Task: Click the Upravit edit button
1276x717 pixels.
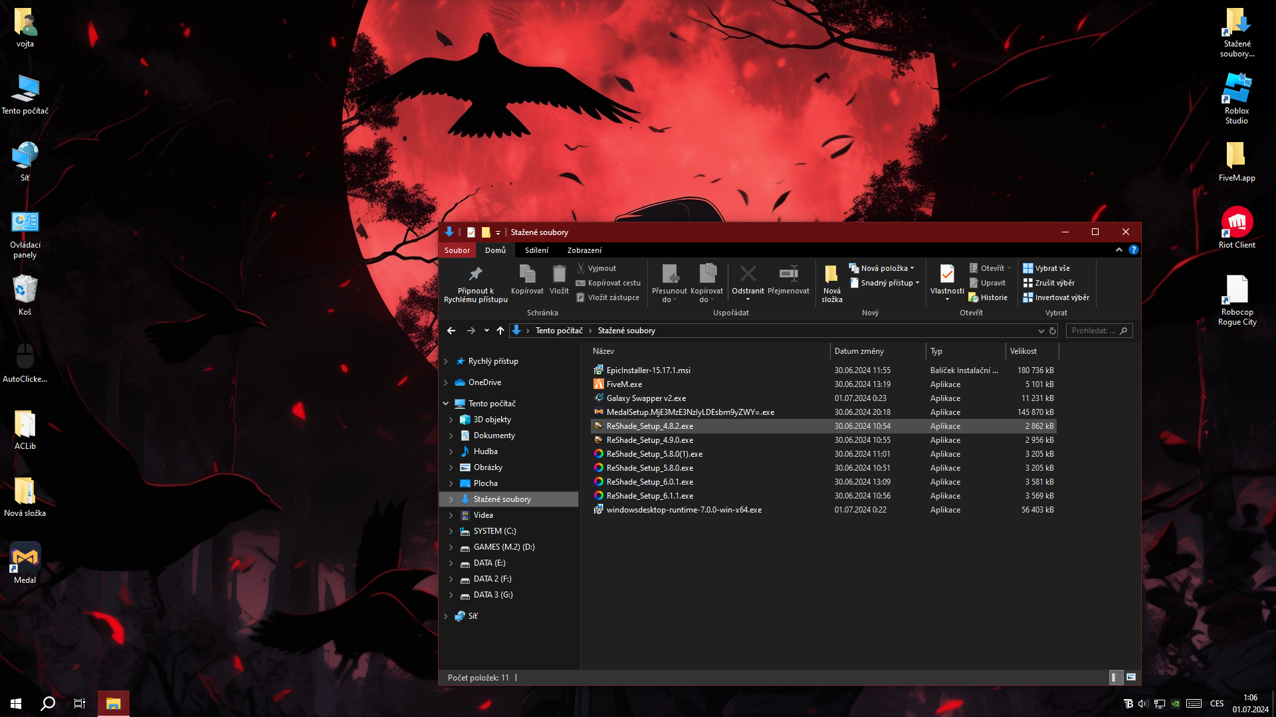Action: (988, 283)
